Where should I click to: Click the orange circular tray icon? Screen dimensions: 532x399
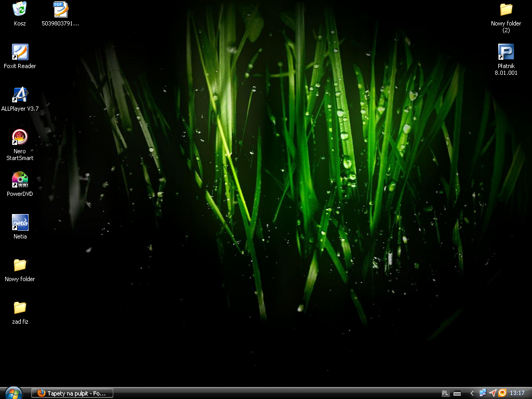(502, 393)
